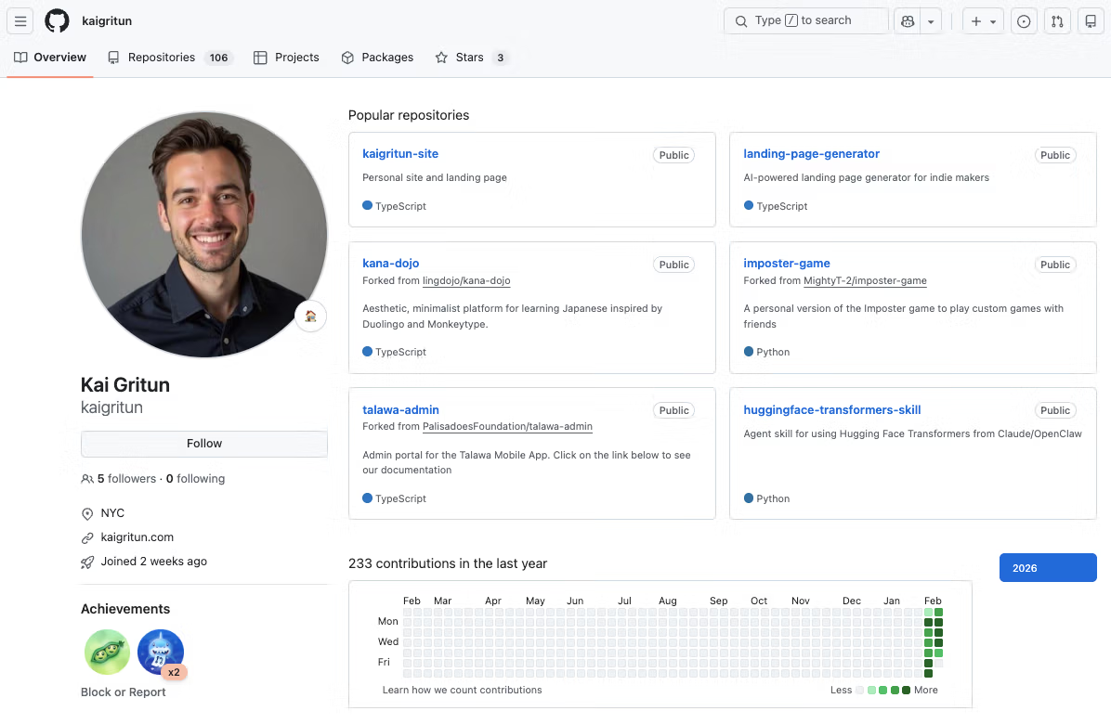Open the notifications inbox icon
1111x724 pixels.
(1091, 21)
